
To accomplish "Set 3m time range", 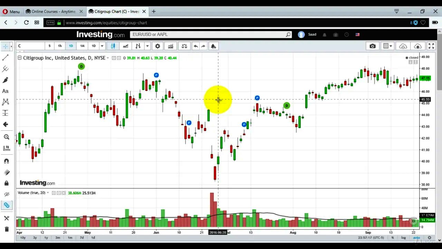I will 58,238.
